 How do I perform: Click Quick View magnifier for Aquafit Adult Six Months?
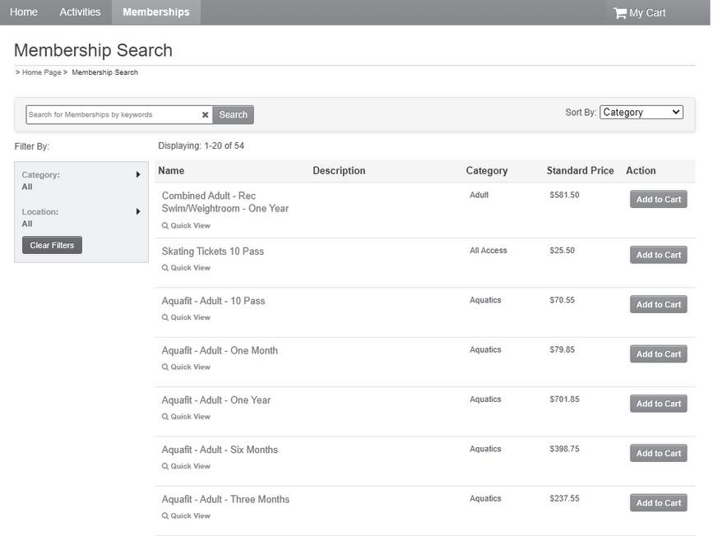click(165, 466)
